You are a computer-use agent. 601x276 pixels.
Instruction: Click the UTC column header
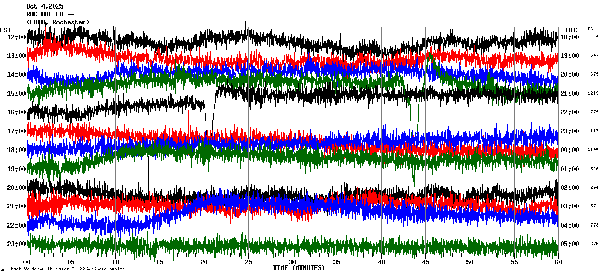pyautogui.click(x=572, y=30)
